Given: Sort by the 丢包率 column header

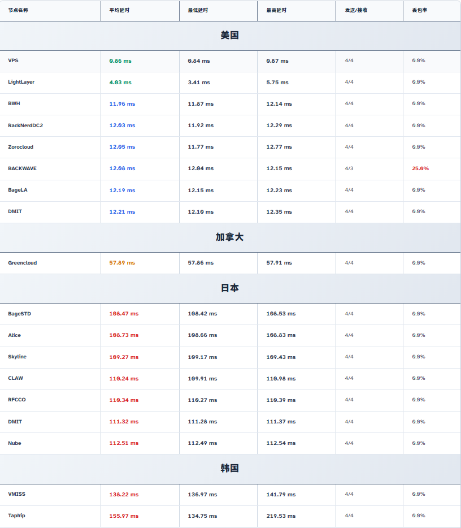Looking at the screenshot, I should pyautogui.click(x=419, y=10).
